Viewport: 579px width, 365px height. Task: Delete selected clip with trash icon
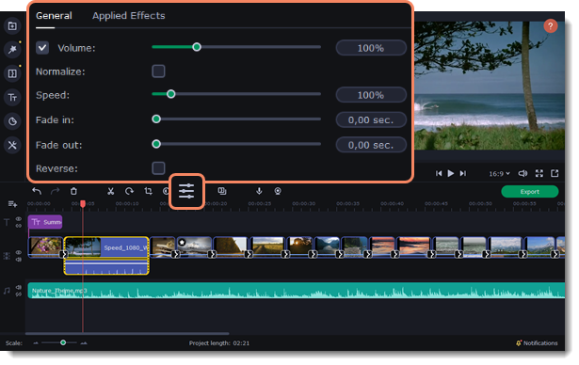73,191
